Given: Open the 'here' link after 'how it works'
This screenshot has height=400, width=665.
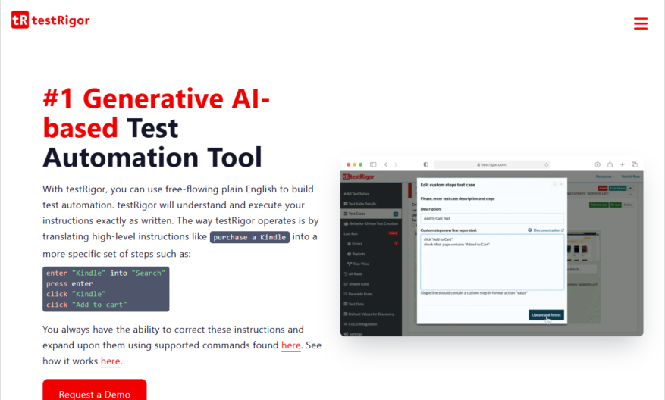Looking at the screenshot, I should click(110, 361).
